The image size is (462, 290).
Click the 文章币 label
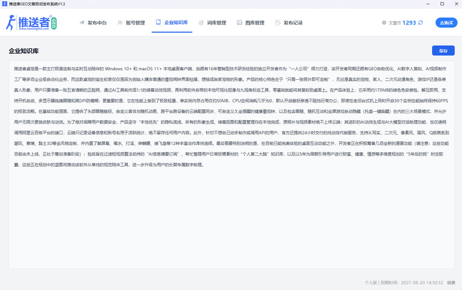395,23
